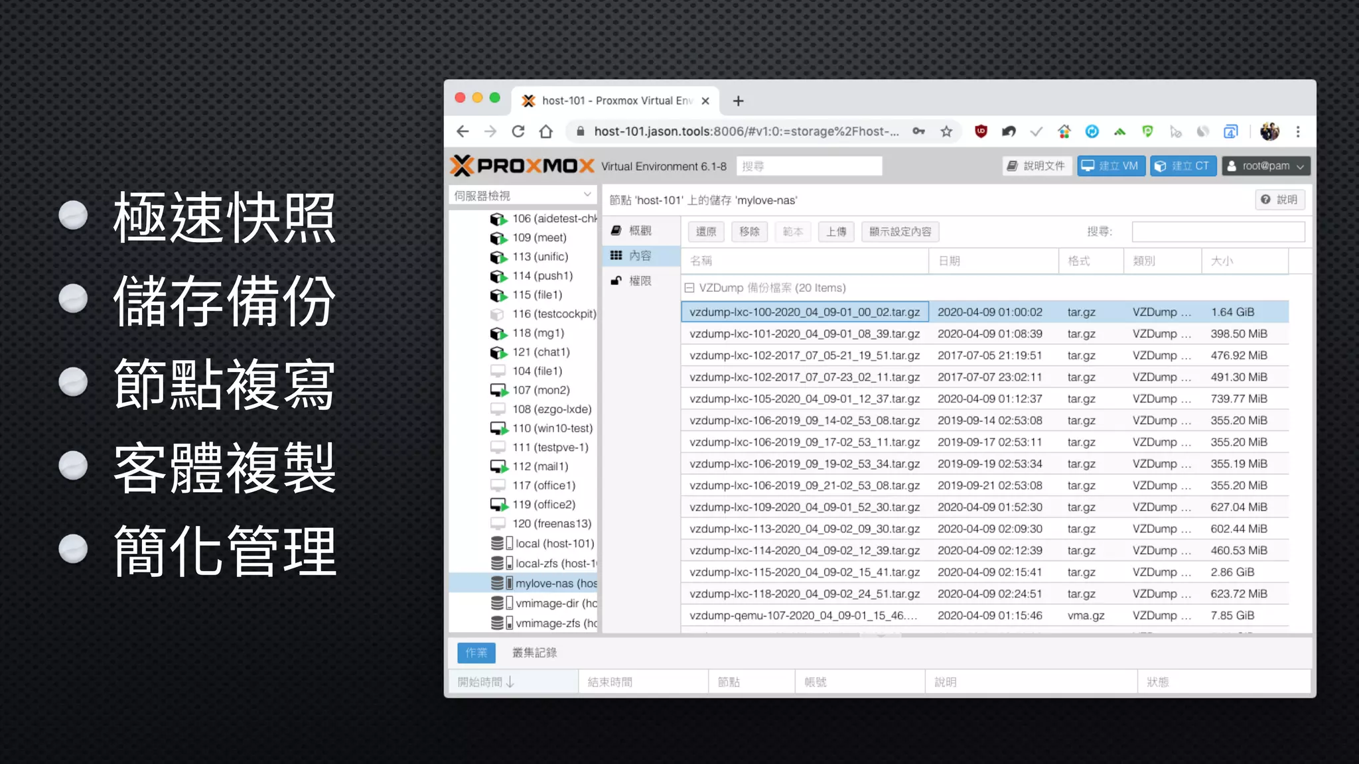Collapse the VZDump 備份檔案 group
Viewport: 1359px width, 764px height.
(689, 288)
